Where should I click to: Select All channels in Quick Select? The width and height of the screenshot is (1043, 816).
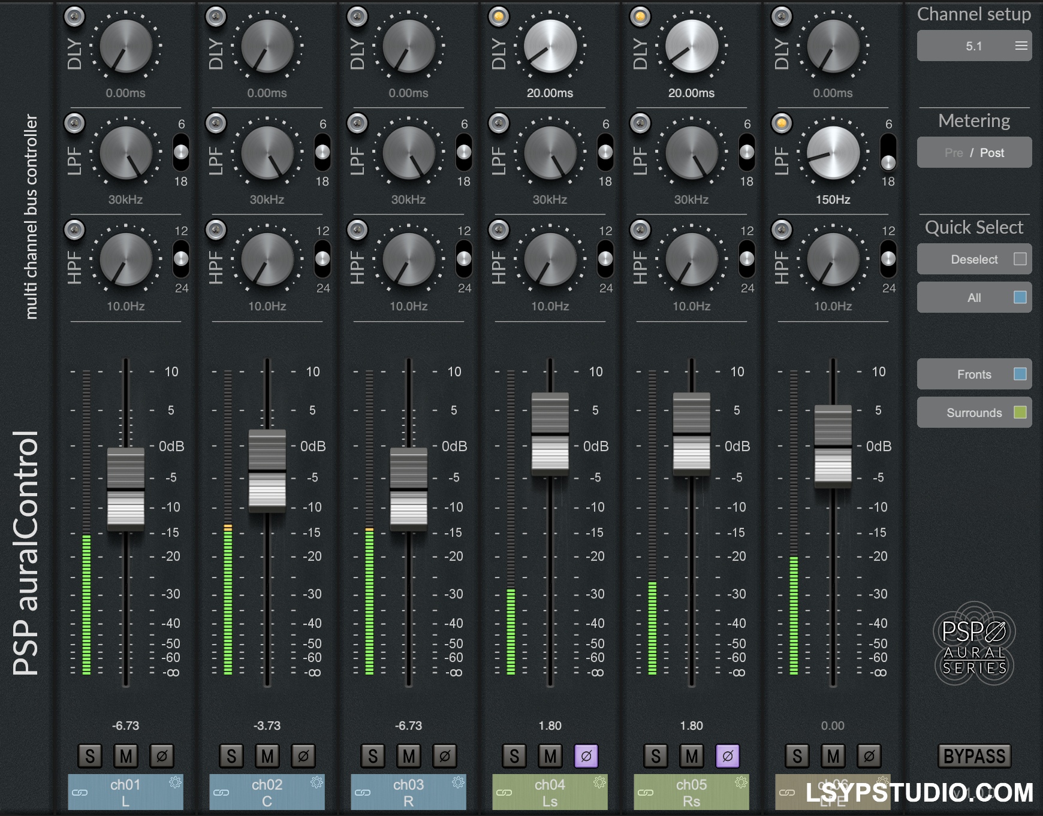974,298
